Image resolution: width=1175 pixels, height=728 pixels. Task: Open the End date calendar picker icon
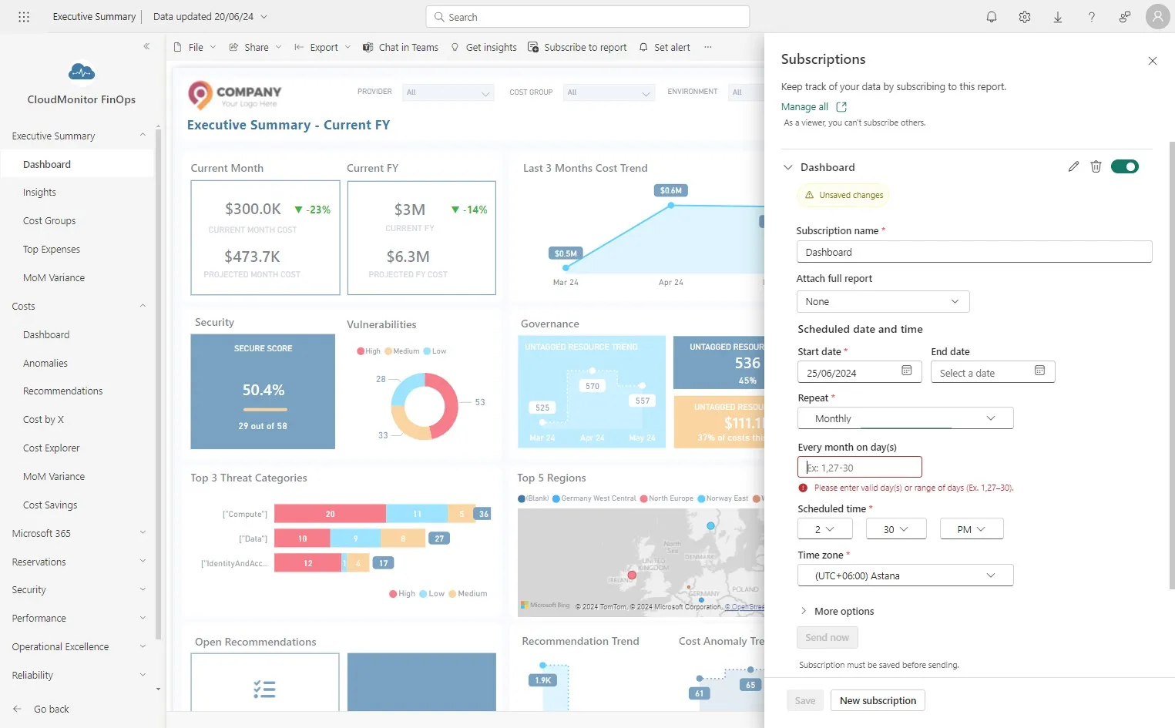click(x=1039, y=371)
